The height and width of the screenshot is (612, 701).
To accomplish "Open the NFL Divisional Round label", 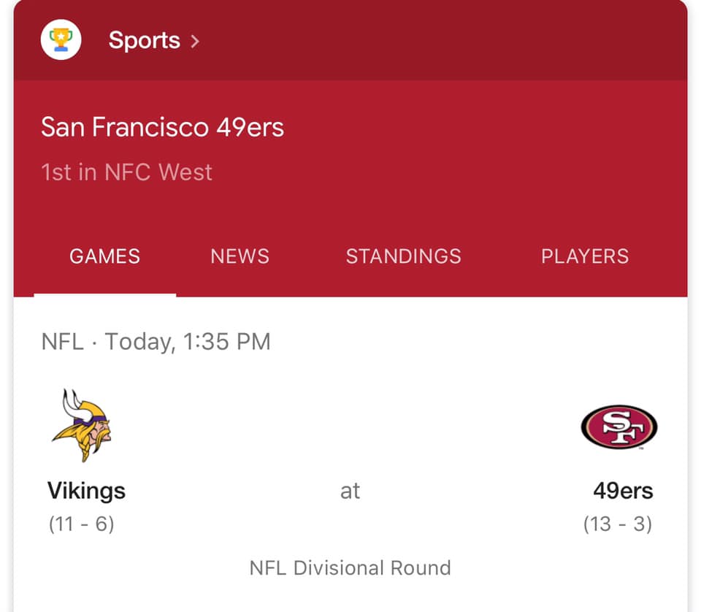I will pos(350,568).
